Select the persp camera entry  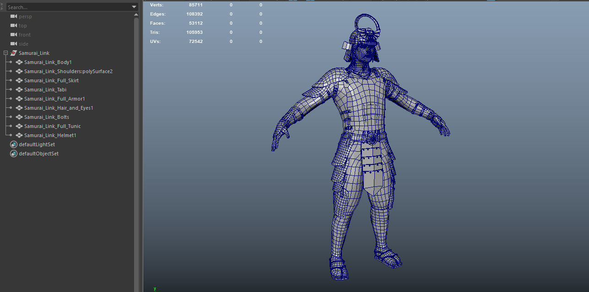pos(25,16)
